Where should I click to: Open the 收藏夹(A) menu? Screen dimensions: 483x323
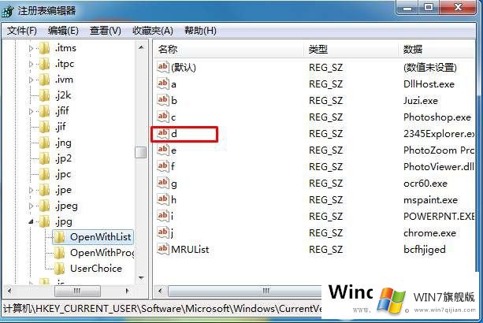click(153, 31)
